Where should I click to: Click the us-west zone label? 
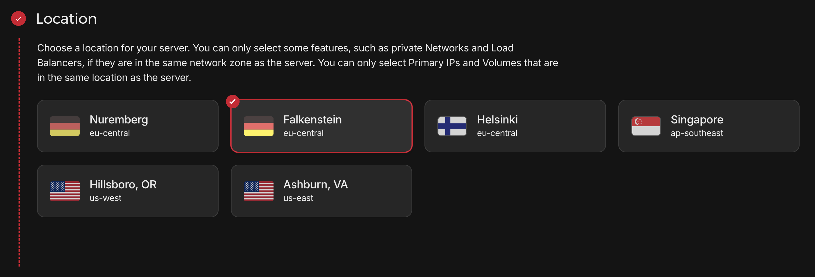coord(105,198)
